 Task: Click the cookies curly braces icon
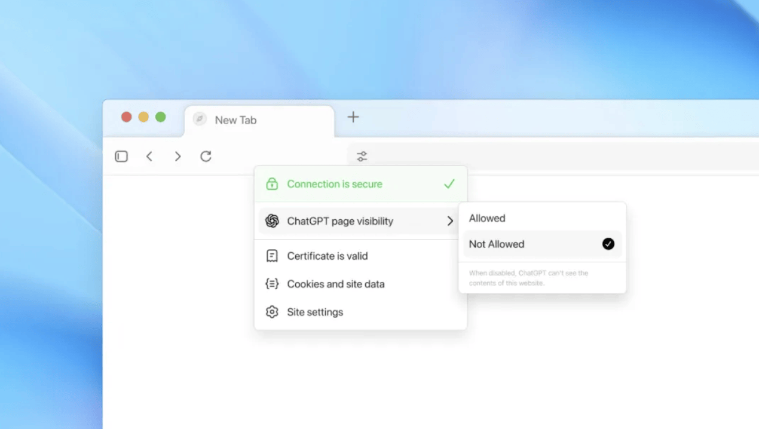point(272,284)
